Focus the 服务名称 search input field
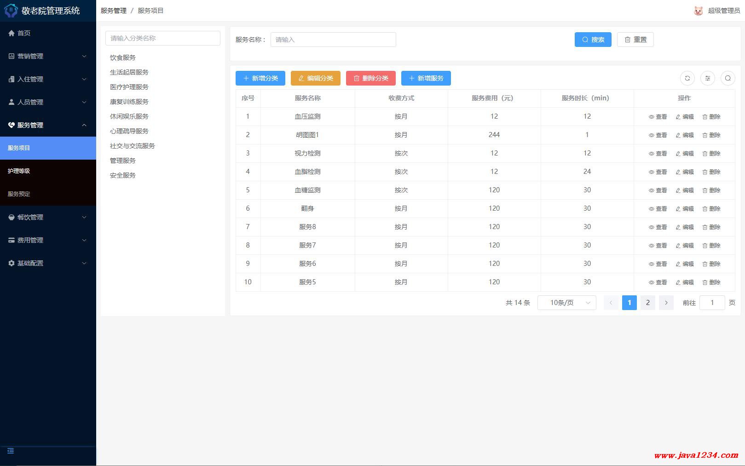Screen dimensions: 745x466 tap(333, 40)
